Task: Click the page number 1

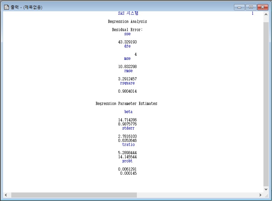Action: click(252, 13)
